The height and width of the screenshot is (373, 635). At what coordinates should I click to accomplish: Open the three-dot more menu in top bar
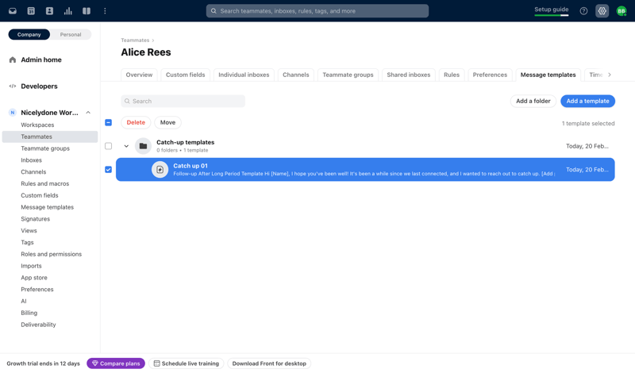pos(105,11)
